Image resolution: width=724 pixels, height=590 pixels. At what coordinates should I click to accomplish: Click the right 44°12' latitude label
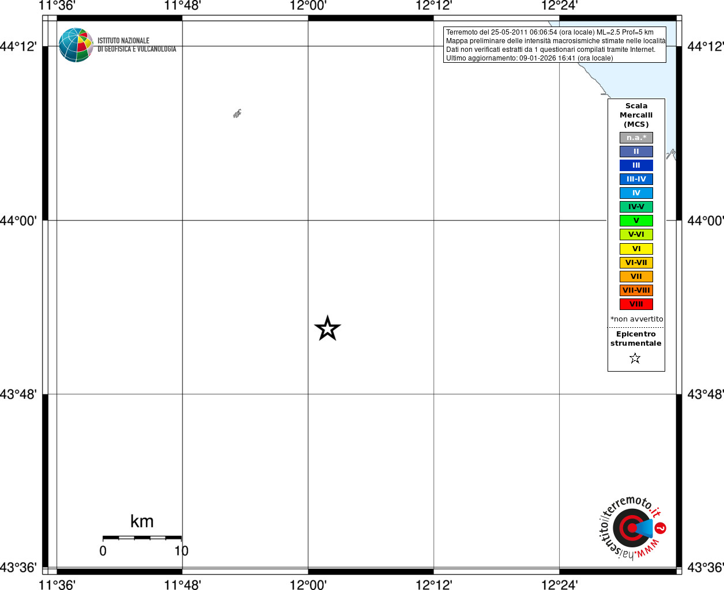point(706,46)
